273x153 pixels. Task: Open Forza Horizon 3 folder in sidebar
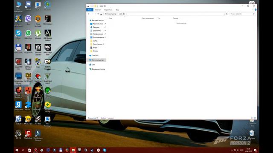pos(97,44)
